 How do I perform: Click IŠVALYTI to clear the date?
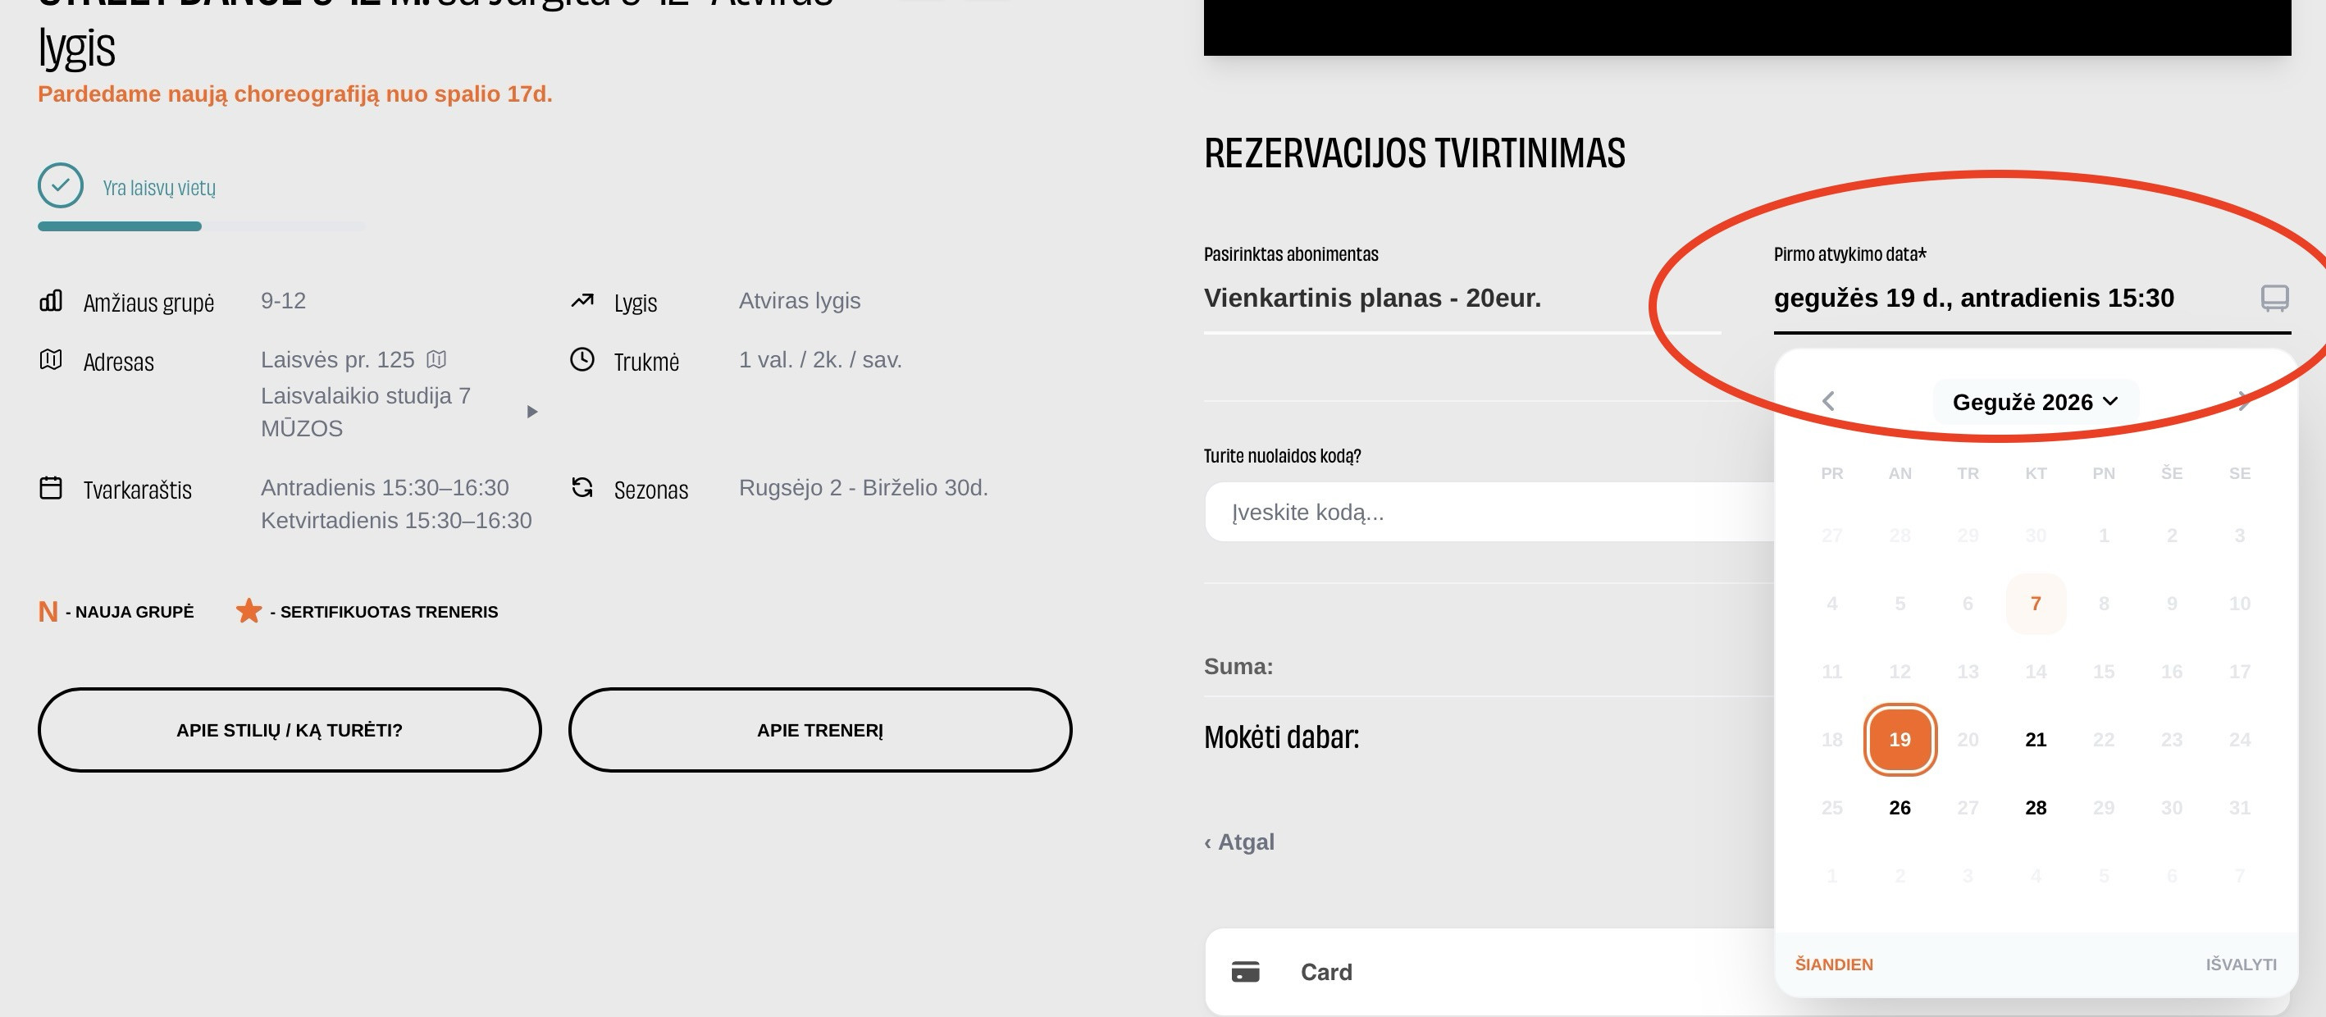(2242, 965)
